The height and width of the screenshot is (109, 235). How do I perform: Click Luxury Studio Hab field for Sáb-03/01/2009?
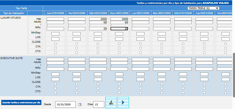click(x=98, y=19)
